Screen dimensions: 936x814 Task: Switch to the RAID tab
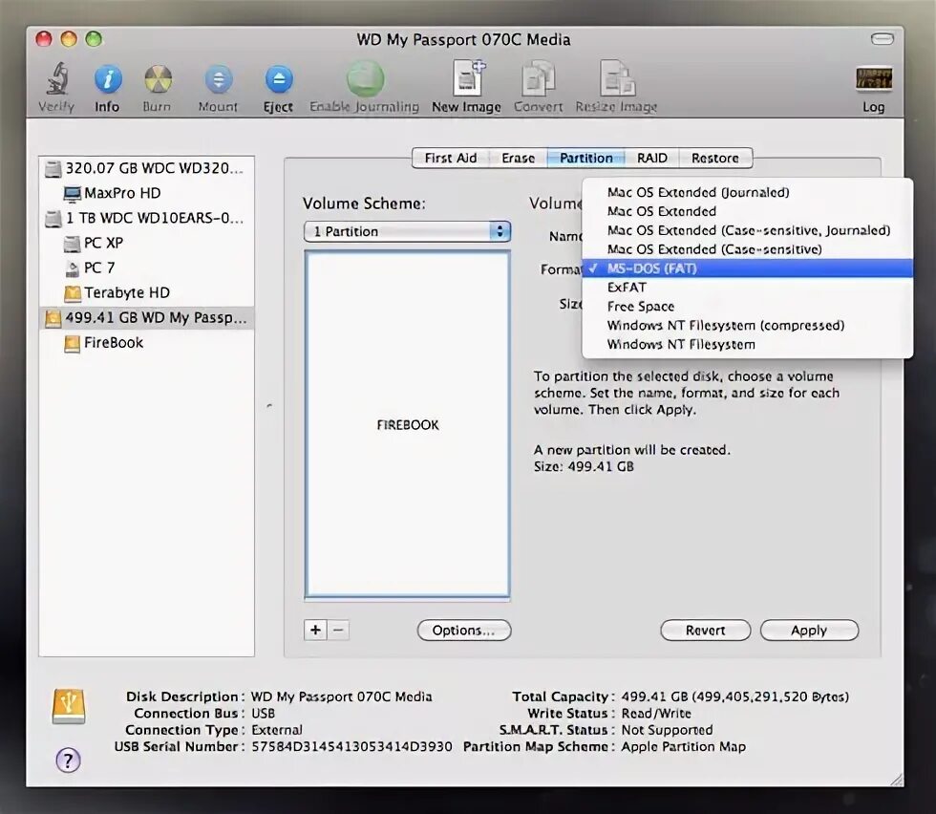point(651,159)
